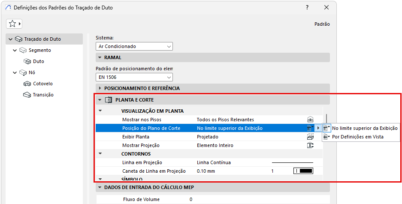Click the Duto icon in tree

(x=27, y=61)
